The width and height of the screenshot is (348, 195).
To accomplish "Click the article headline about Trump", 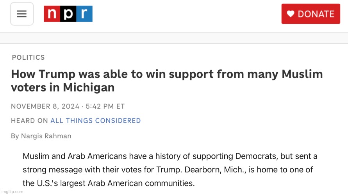I will tap(167, 74).
